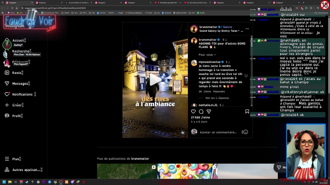Open Messages in the sidebar
330x185 pixels.
pos(17,84)
